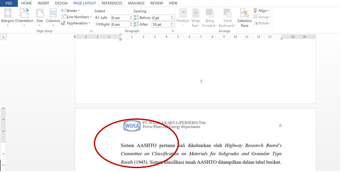Open the page Size menu
The width and height of the screenshot is (341, 172).
click(x=40, y=18)
